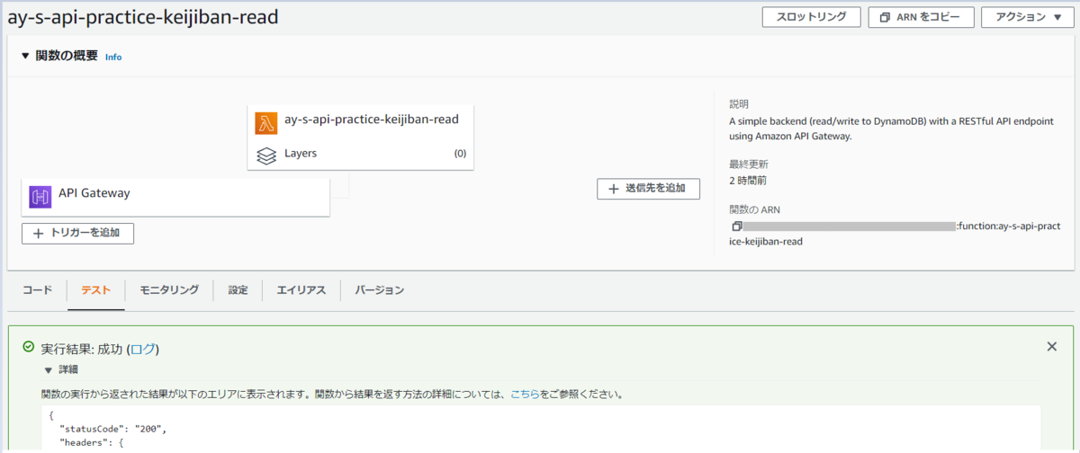Click the page title ay-s-api-practice-keijiban-read

[143, 16]
